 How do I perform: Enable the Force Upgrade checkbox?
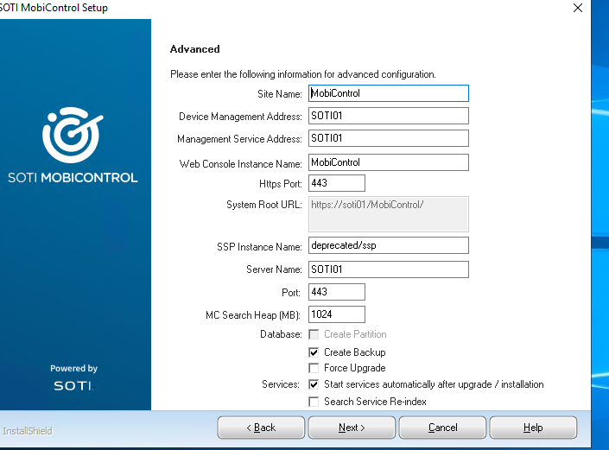pyautogui.click(x=314, y=368)
